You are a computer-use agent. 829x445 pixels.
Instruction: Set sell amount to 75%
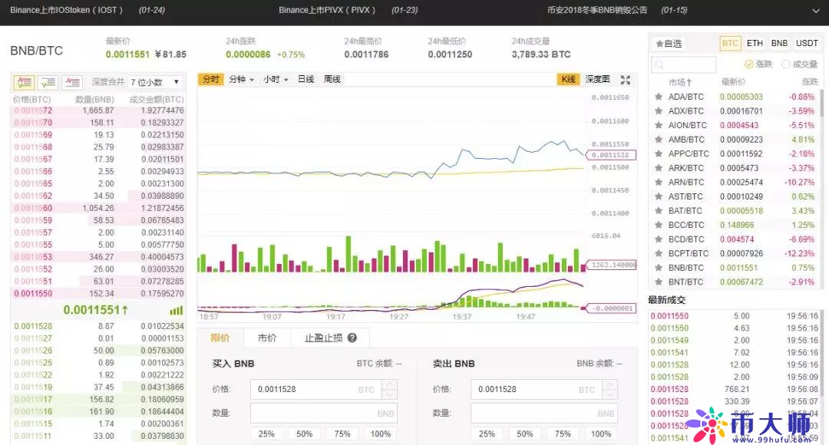(563, 434)
